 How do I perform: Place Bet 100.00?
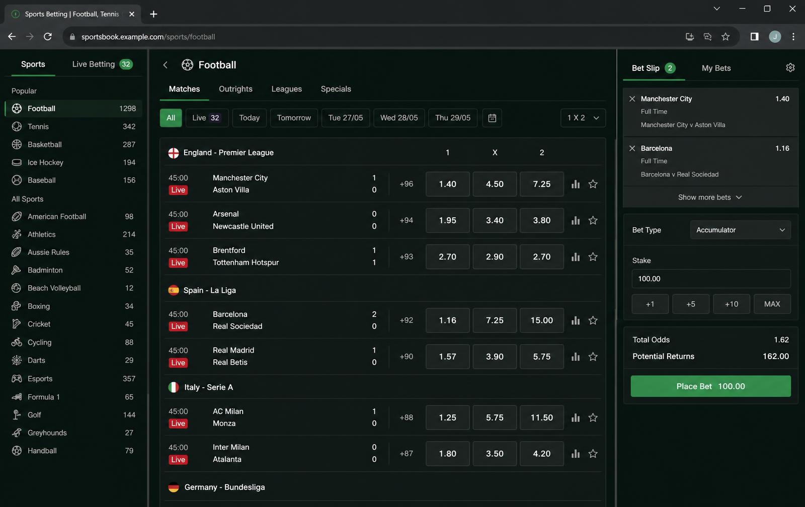click(x=710, y=386)
